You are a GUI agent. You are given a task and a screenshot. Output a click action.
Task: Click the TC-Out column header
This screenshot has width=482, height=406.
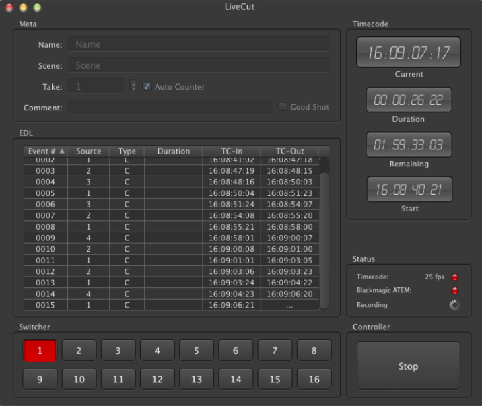(x=289, y=151)
